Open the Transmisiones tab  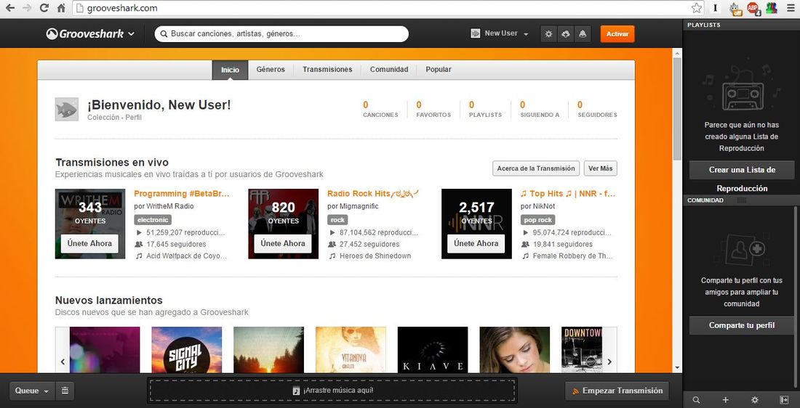[327, 69]
